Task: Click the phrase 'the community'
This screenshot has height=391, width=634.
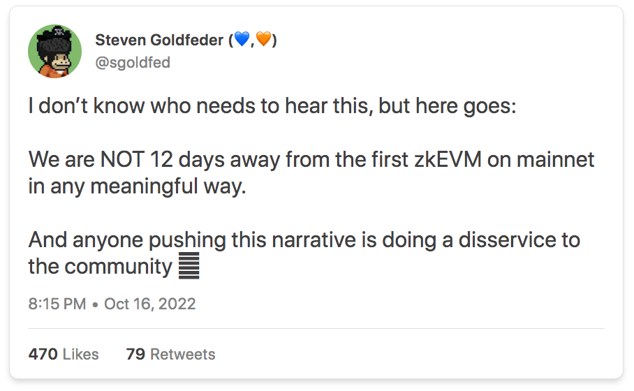Action: [x=101, y=267]
